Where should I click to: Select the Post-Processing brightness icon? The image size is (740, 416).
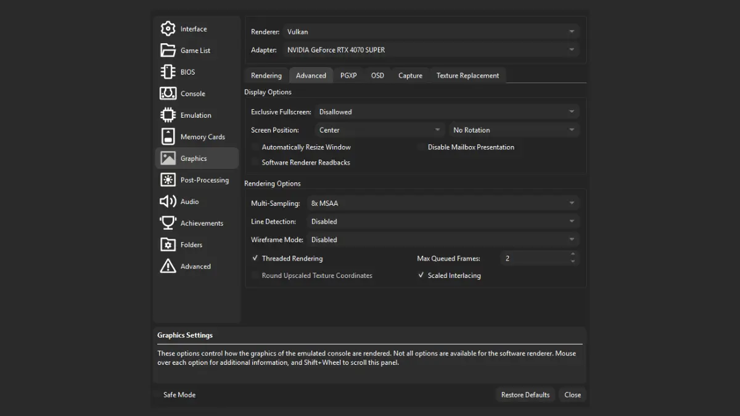[x=168, y=180]
